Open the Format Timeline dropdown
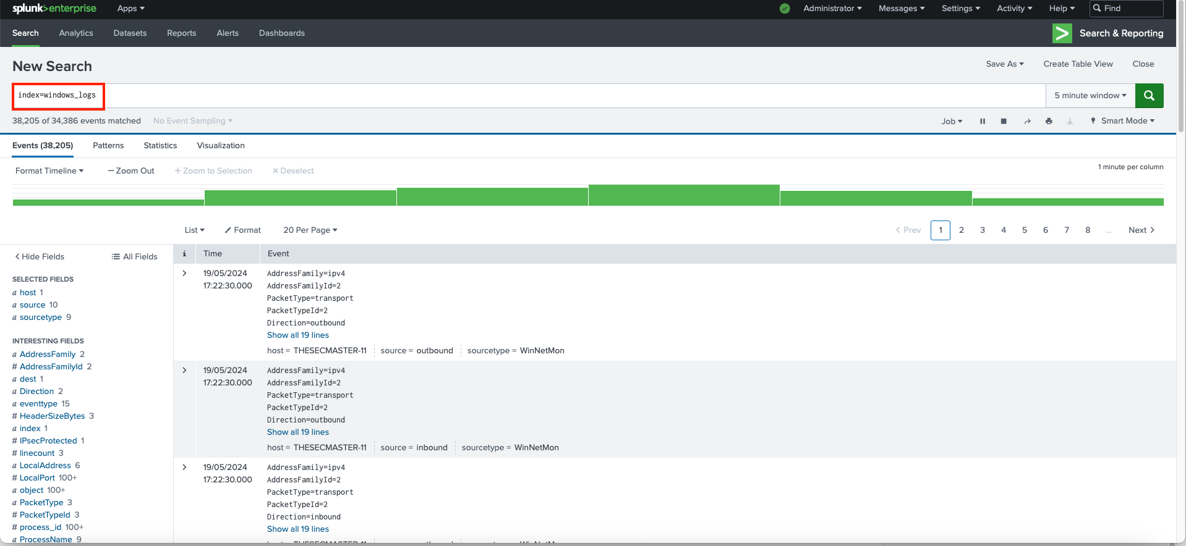1186x546 pixels. point(49,171)
